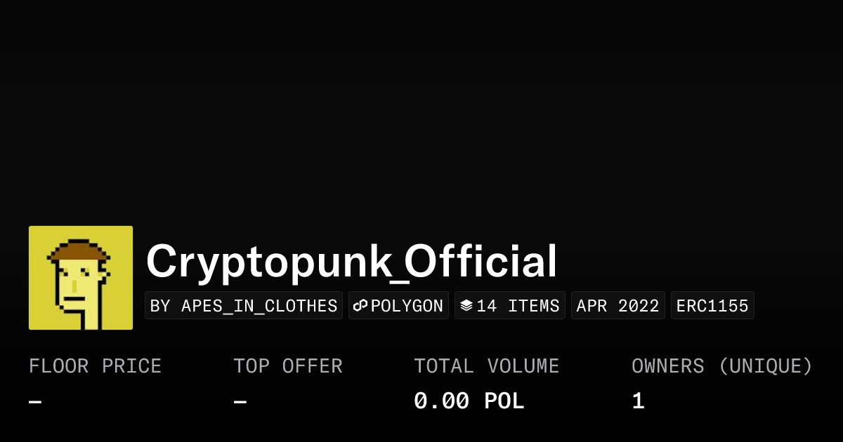The width and height of the screenshot is (843, 442).
Task: Click the 0.00 volume amount
Action: click(x=441, y=401)
